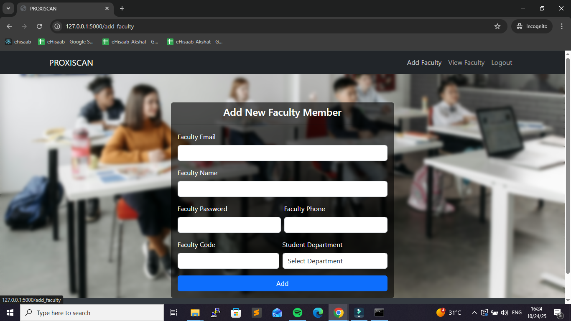
Task: Reload the page using the refresh icon
Action: tap(39, 26)
